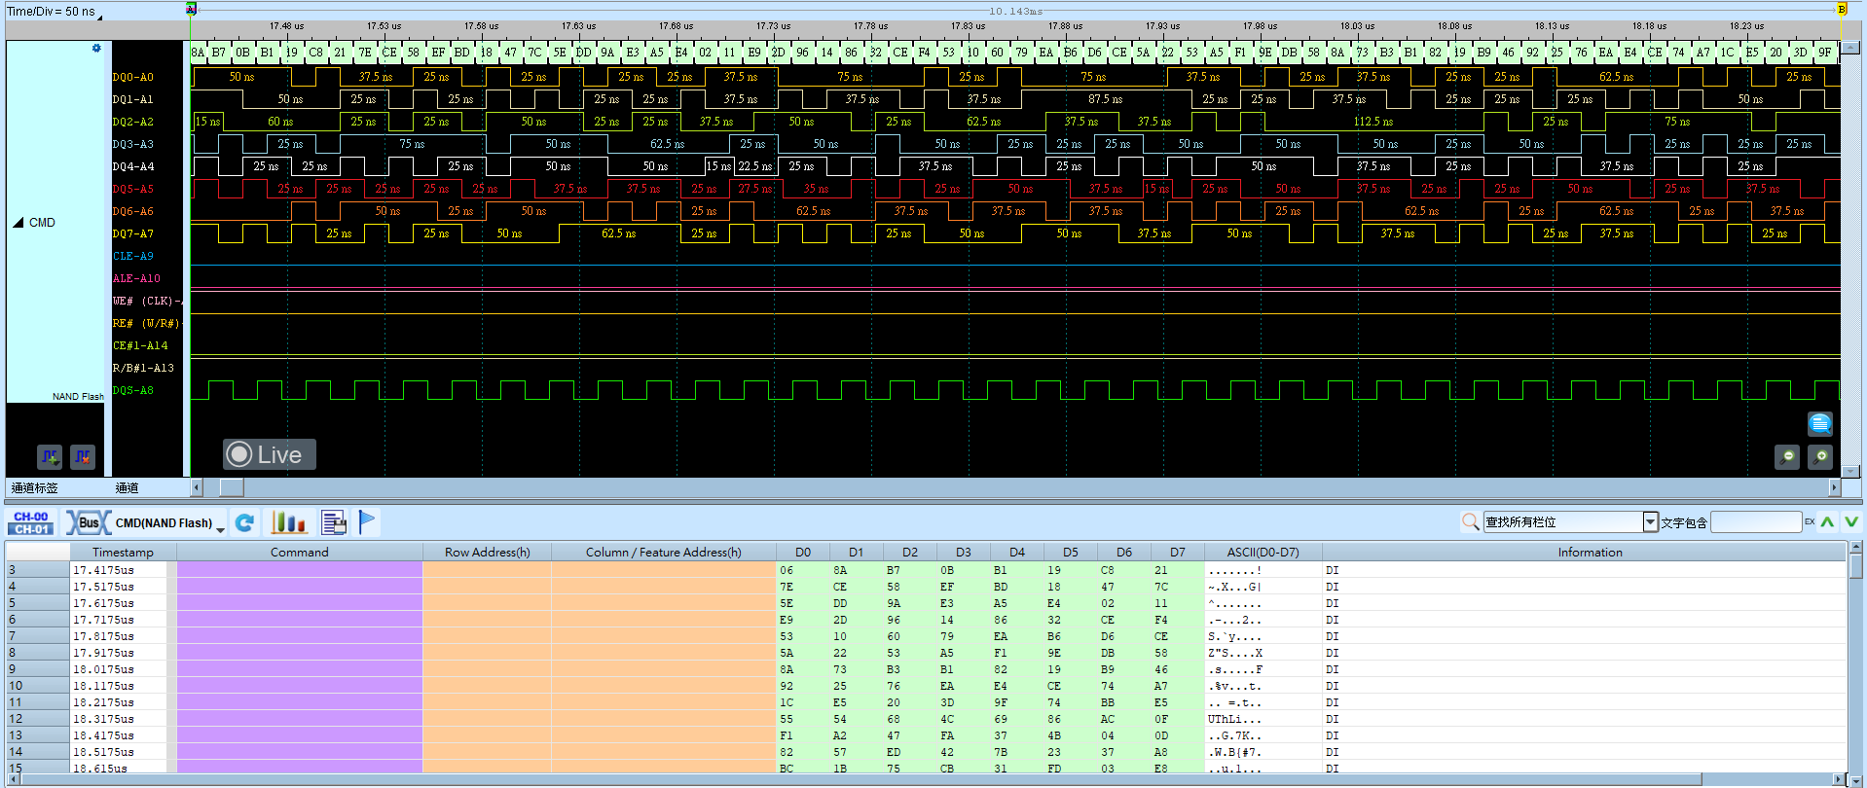Screen dimensions: 1867x788
Task: Open the Time/Div = 50 ns dropdown
Action: pos(55,12)
